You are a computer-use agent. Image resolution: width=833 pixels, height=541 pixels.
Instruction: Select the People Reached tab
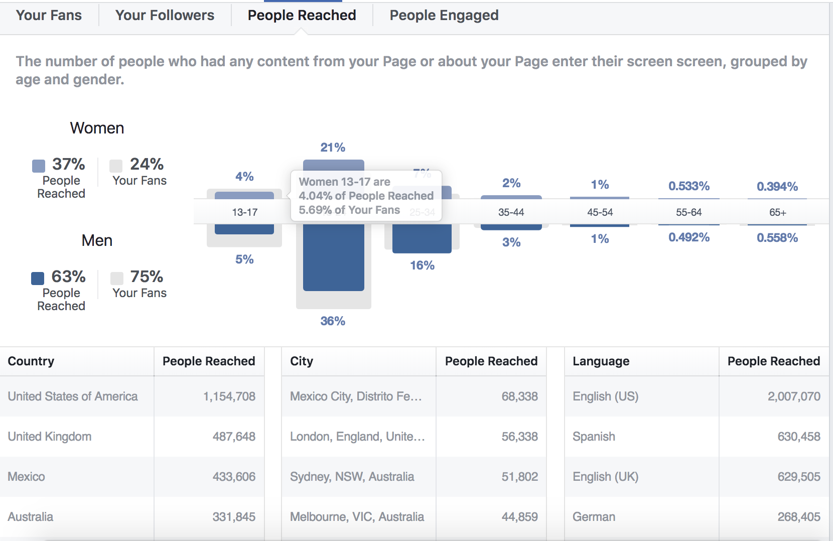[x=302, y=16]
